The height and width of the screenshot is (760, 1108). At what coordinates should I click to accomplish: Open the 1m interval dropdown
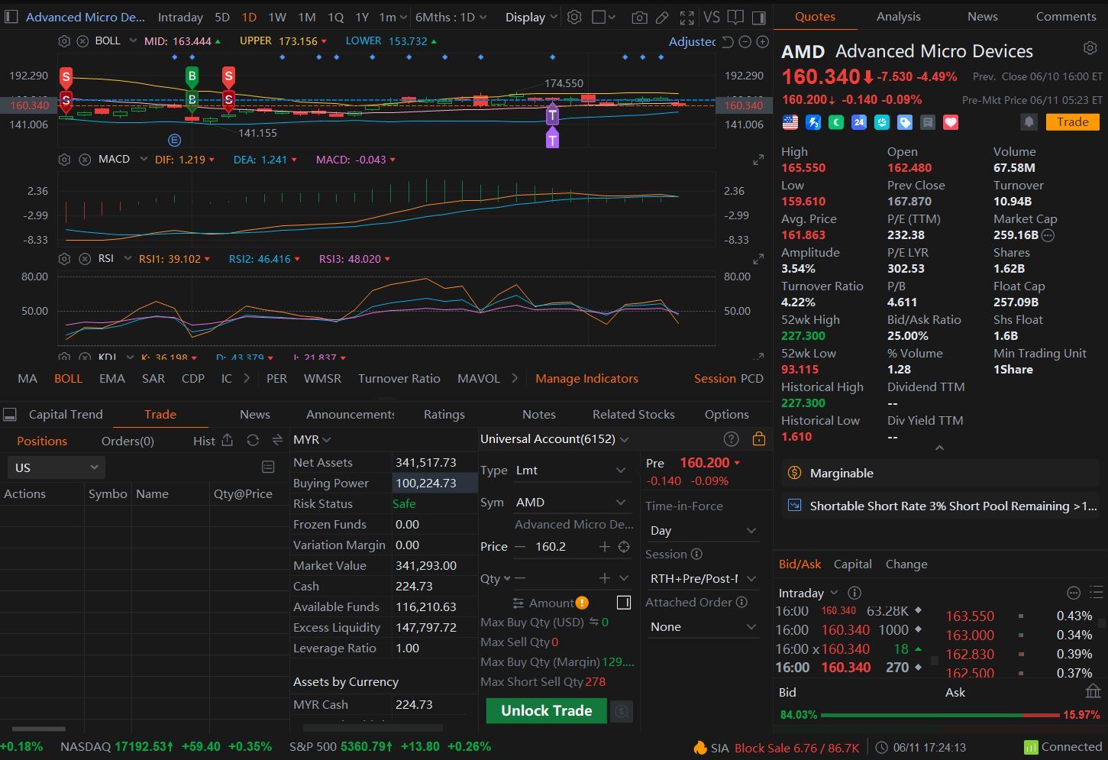[392, 17]
